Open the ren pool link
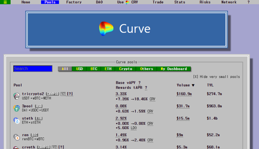The image size is (259, 149). point(25,135)
